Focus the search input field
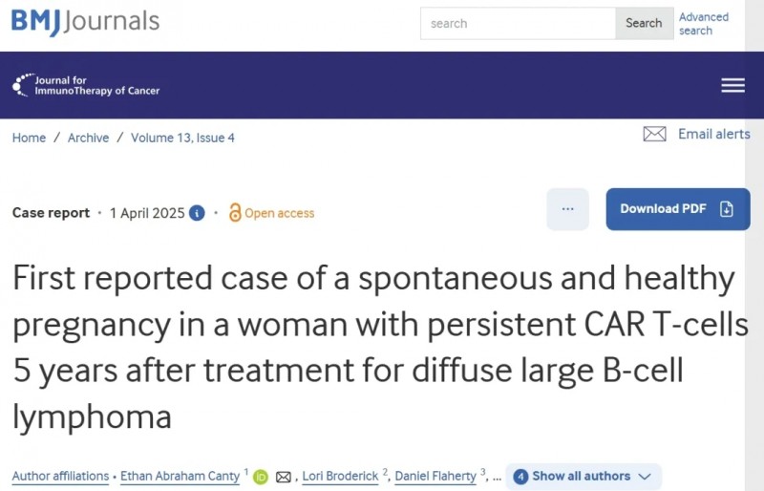Screen dimensions: 764x491 tap(518, 23)
